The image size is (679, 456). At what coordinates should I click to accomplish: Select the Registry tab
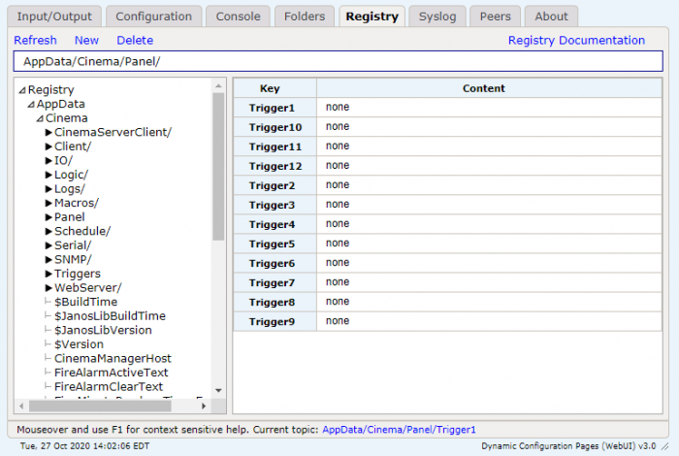tap(372, 16)
